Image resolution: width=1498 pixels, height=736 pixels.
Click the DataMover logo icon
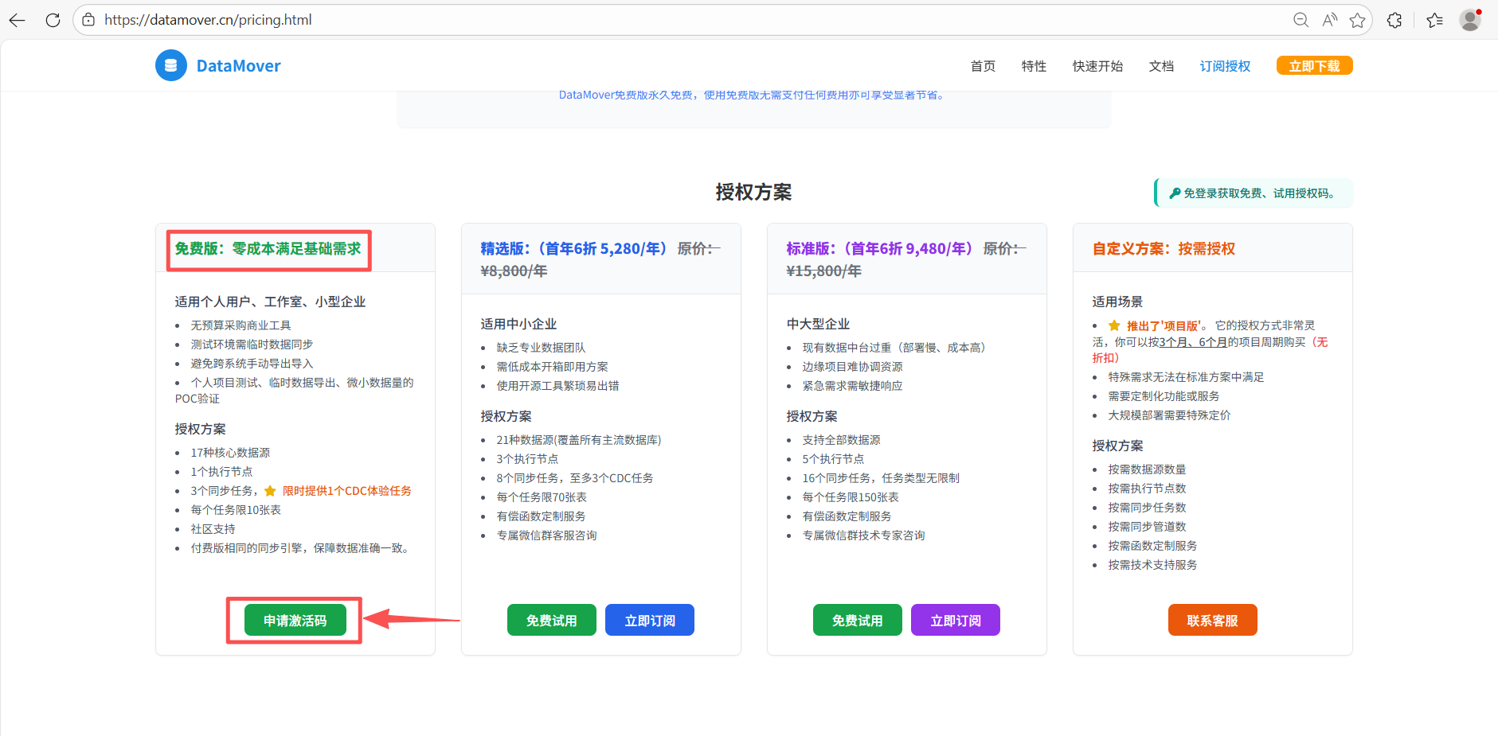pos(170,66)
